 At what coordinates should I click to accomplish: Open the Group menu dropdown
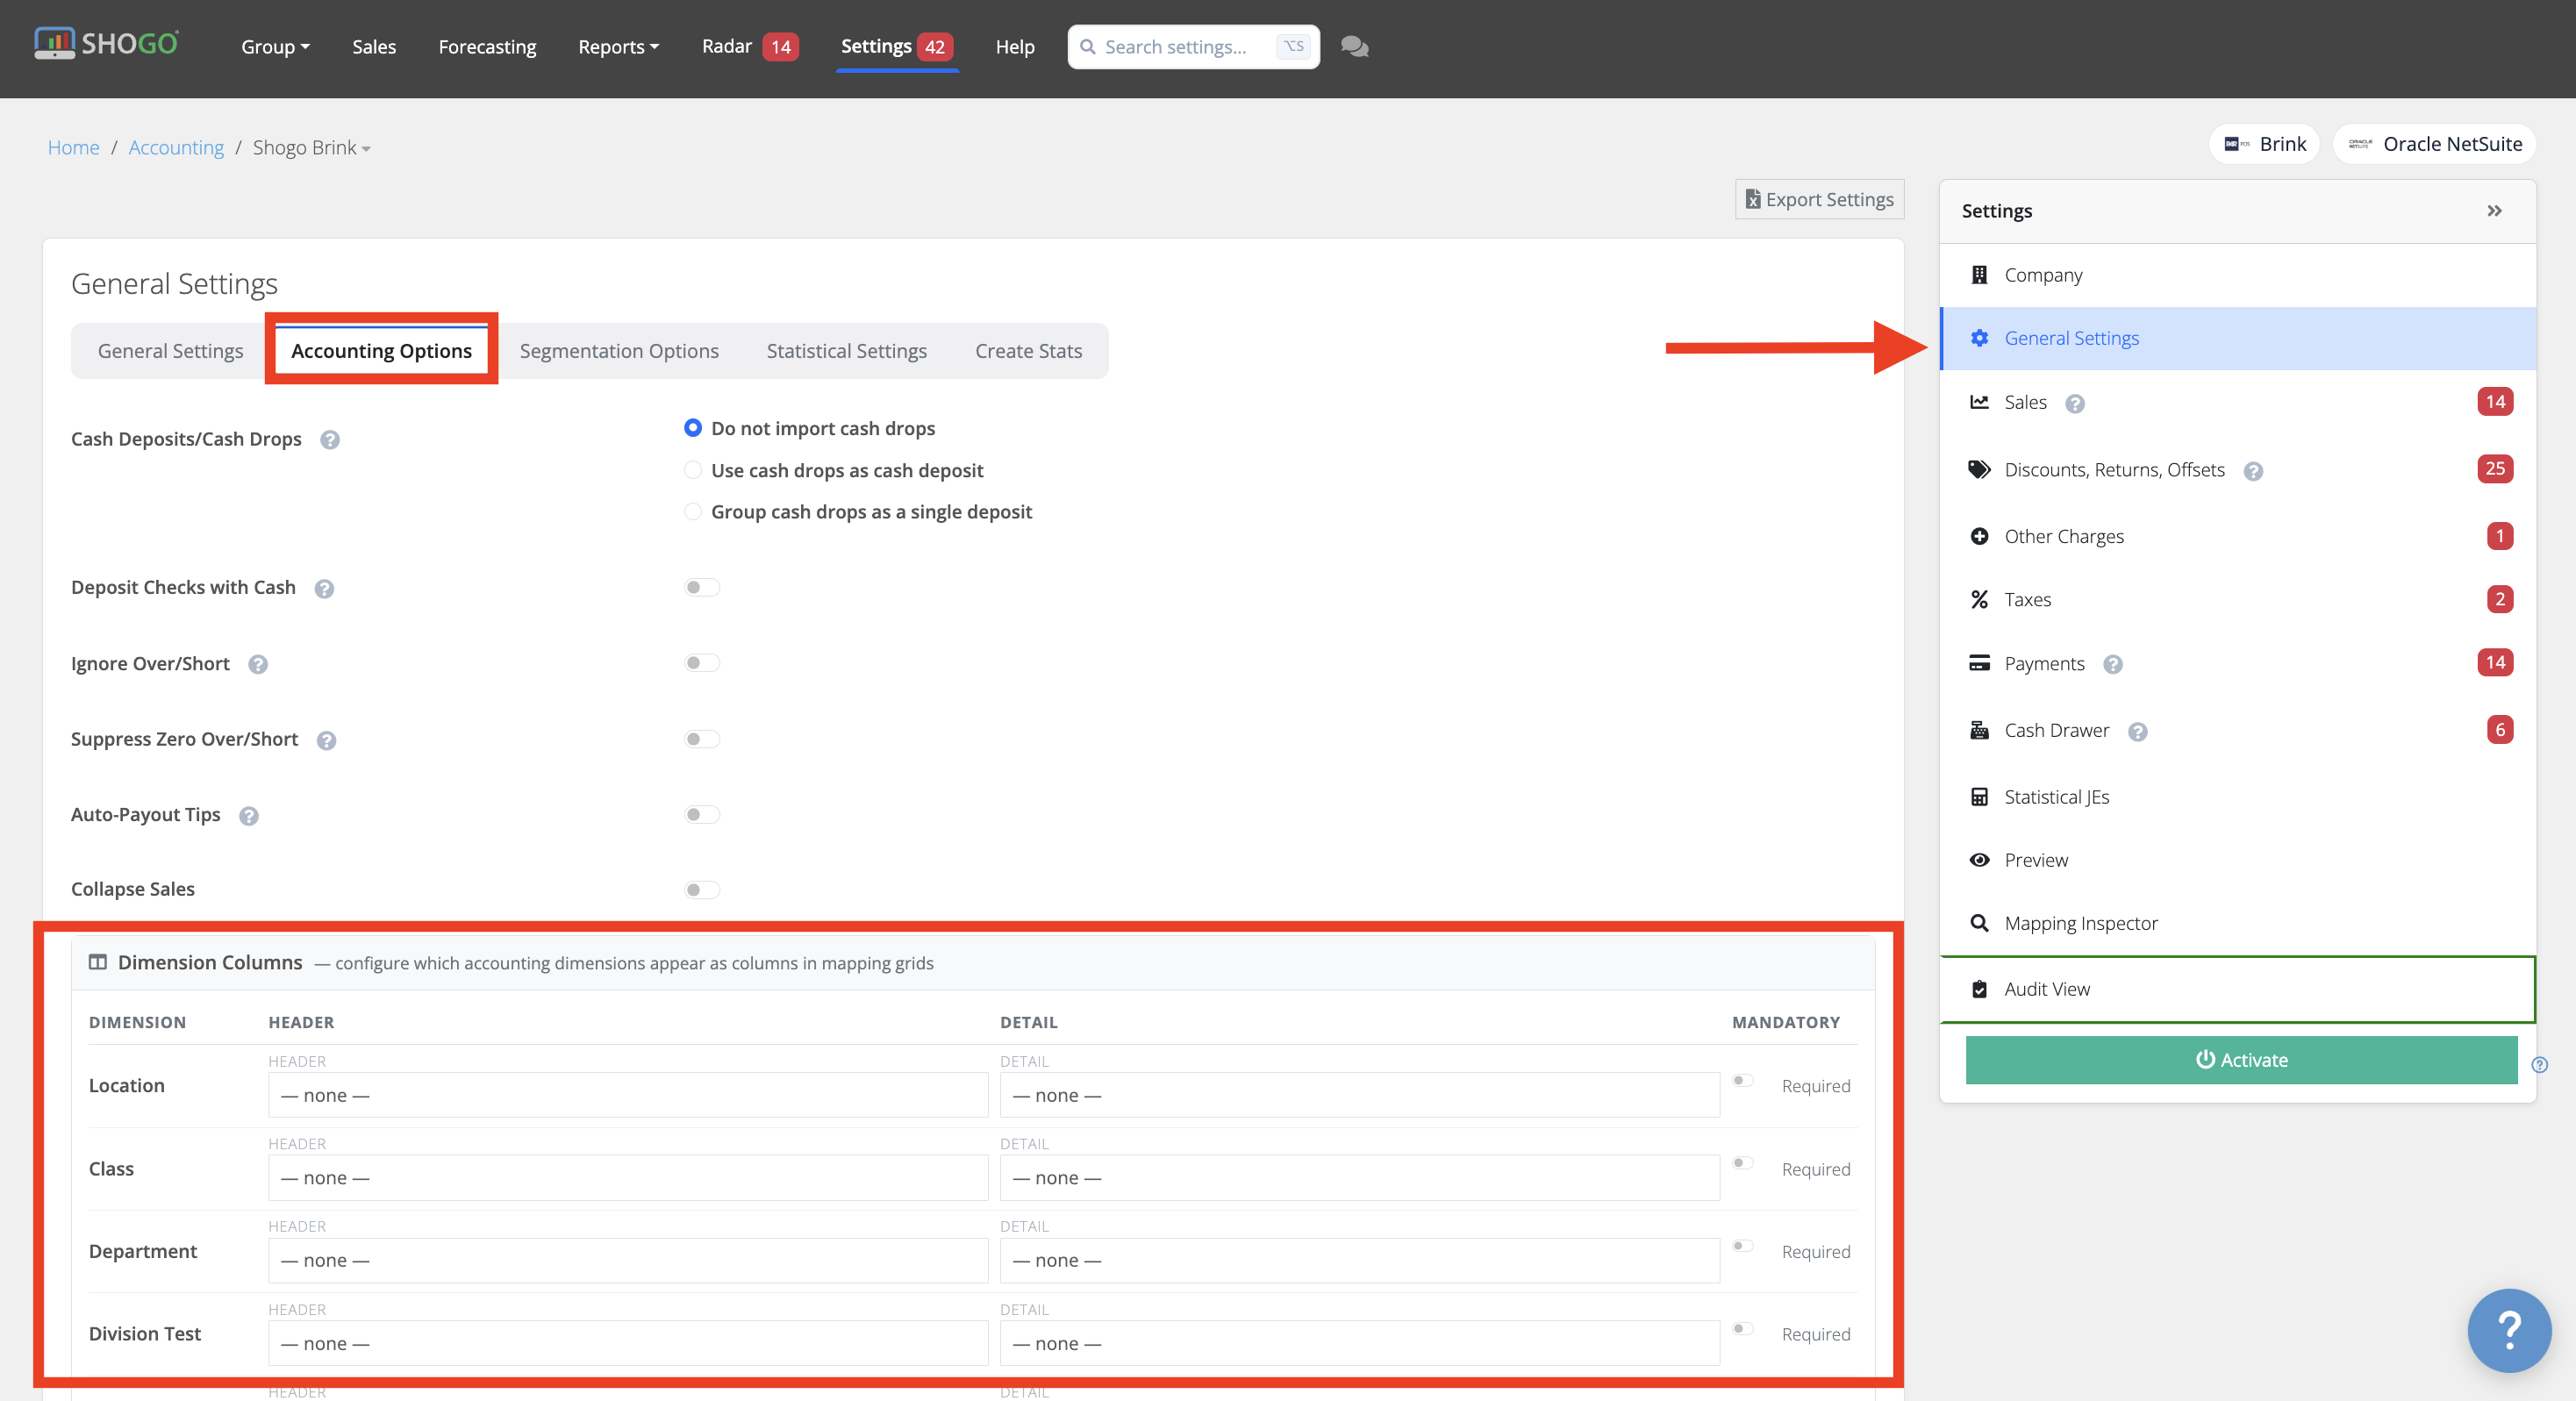pyautogui.click(x=275, y=47)
